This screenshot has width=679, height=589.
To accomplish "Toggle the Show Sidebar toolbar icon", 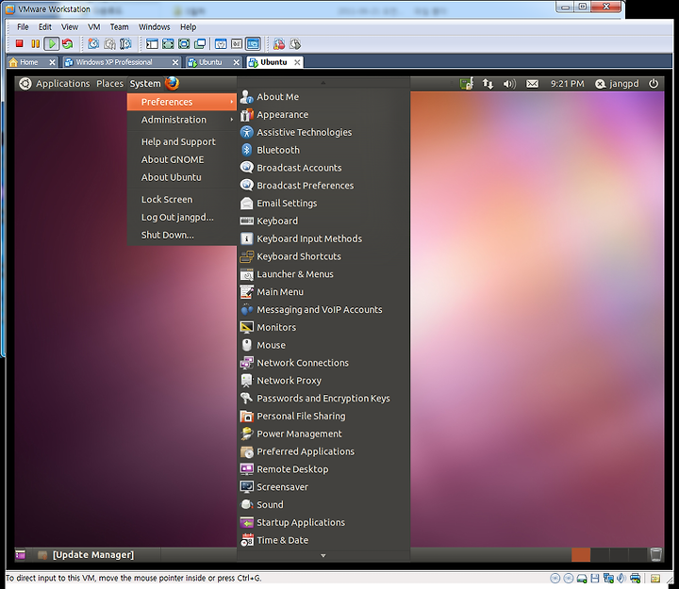I will pos(152,43).
